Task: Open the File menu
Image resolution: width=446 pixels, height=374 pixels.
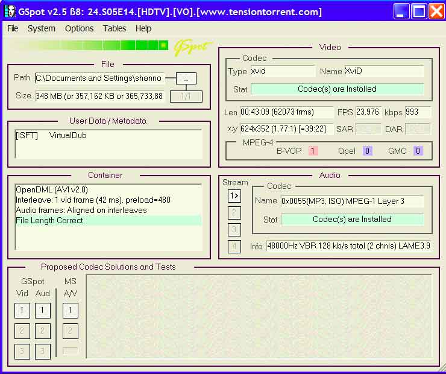Action: pyautogui.click(x=13, y=28)
